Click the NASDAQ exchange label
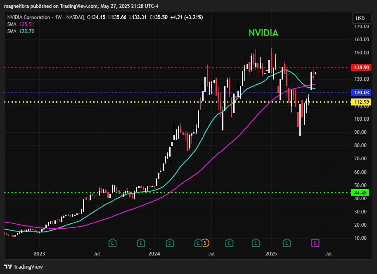This screenshot has width=377, height=274. [x=75, y=17]
